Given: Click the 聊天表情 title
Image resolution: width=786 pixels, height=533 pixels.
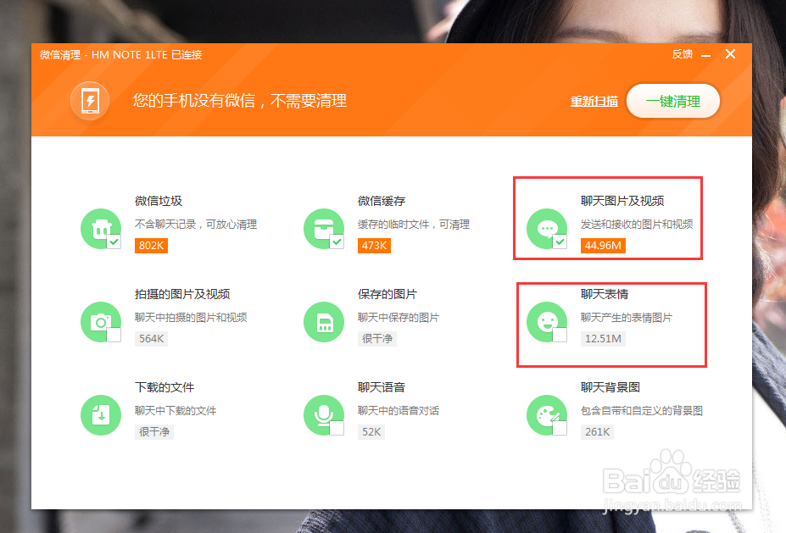Looking at the screenshot, I should pyautogui.click(x=605, y=294).
